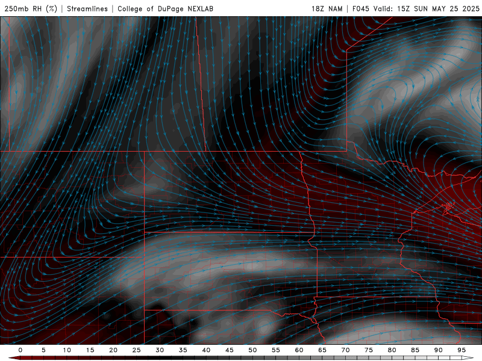Click the 25 tick label on the color scale
Viewport: 482px width, 361px height.
click(137, 350)
